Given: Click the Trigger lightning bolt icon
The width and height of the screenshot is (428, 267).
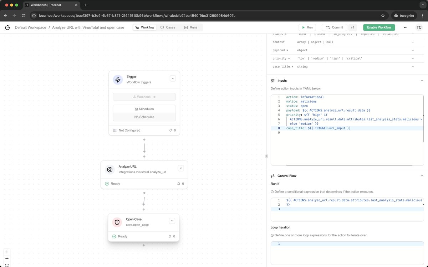Looking at the screenshot, I should (118, 79).
